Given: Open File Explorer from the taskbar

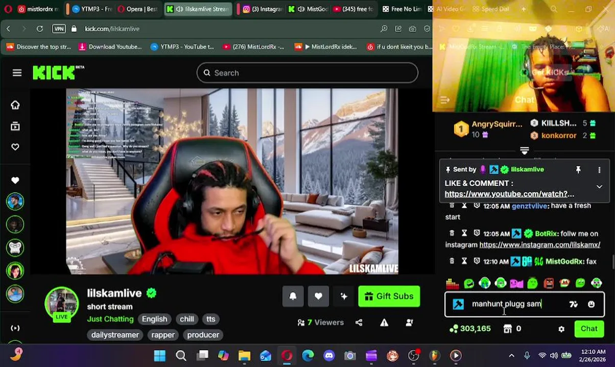Looking at the screenshot, I should (244, 355).
